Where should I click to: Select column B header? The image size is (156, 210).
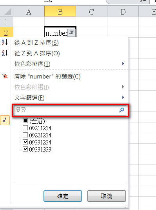pyautogui.click(x=60, y=11)
